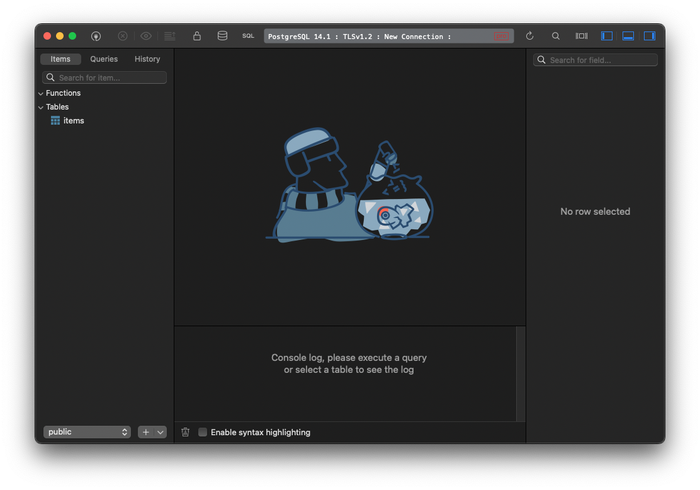
Task: Enable syntax highlighting checkbox
Action: click(203, 432)
